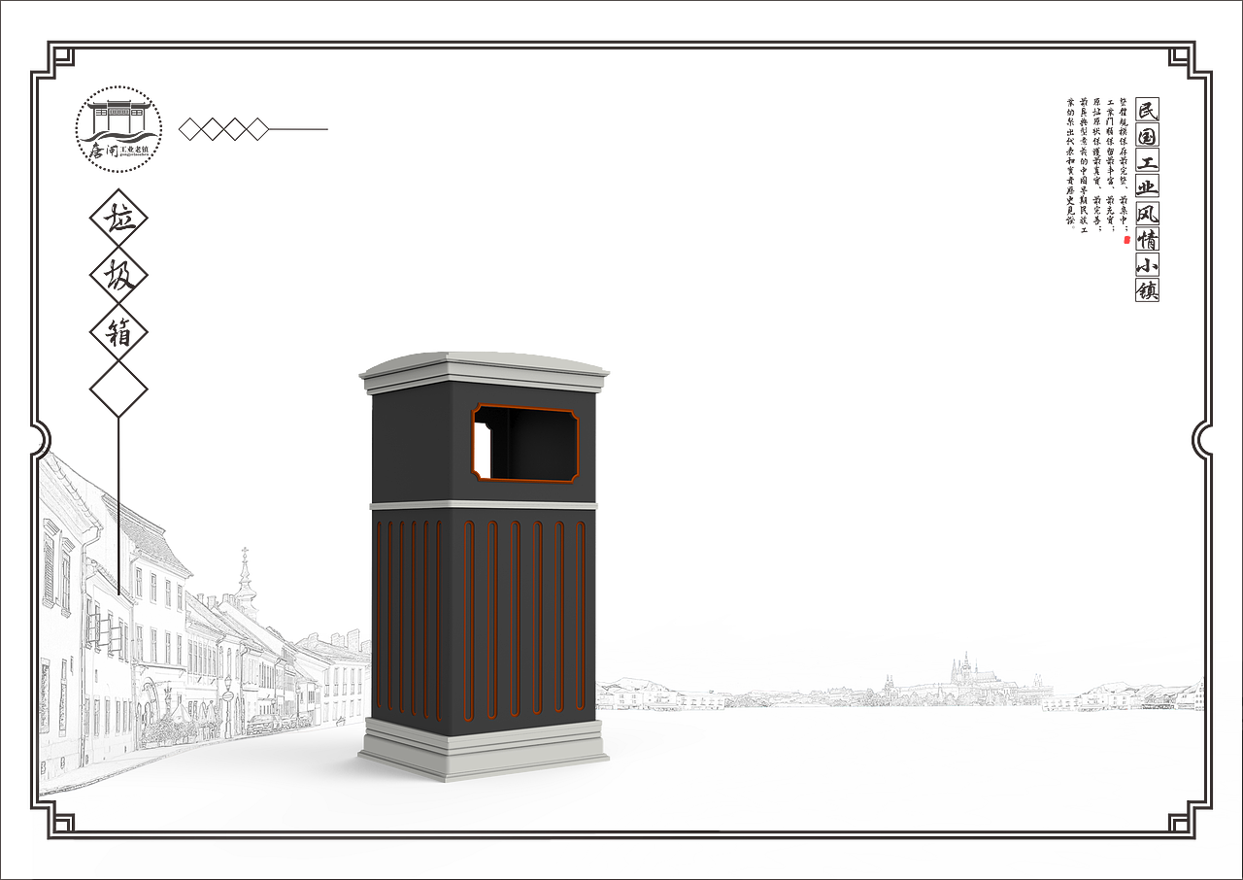Click the small red seal stamp

tap(1126, 240)
